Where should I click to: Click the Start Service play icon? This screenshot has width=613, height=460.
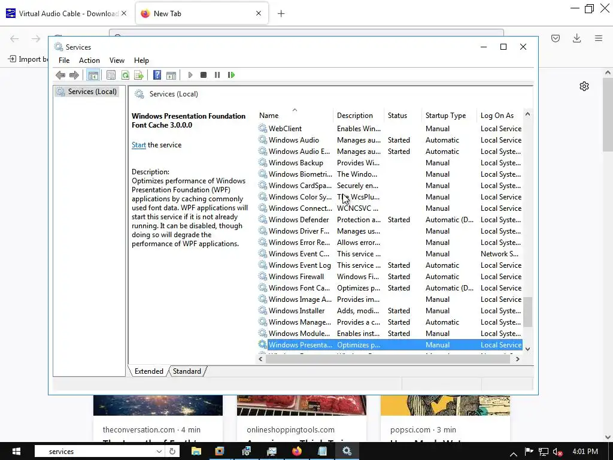coord(190,75)
